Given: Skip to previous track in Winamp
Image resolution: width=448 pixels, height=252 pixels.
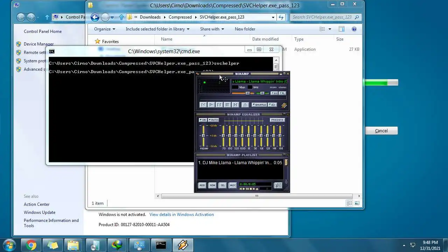Looking at the screenshot, I should tap(203, 105).
